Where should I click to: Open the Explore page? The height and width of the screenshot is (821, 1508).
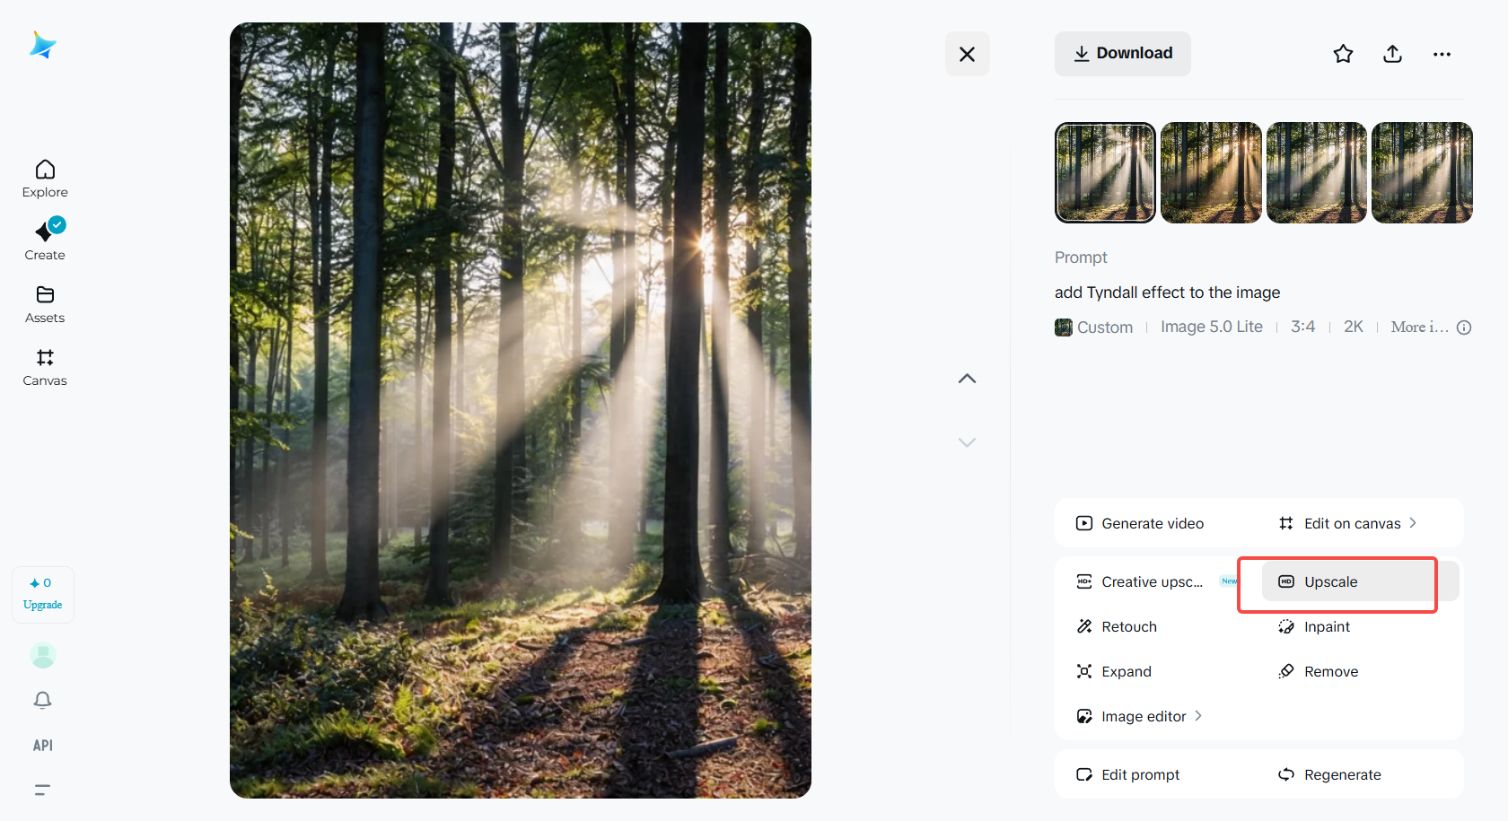point(45,179)
